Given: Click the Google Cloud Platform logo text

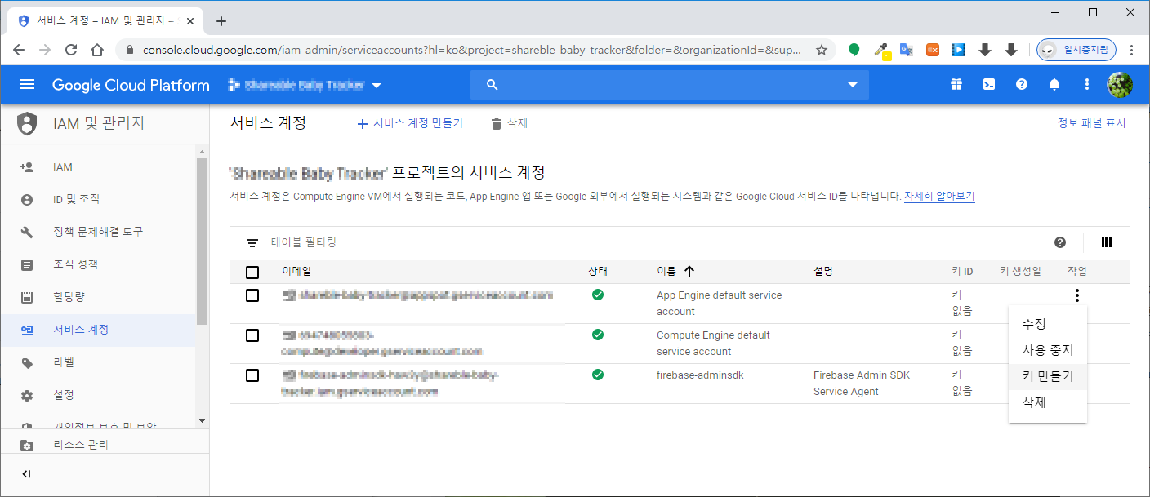Looking at the screenshot, I should (x=131, y=85).
